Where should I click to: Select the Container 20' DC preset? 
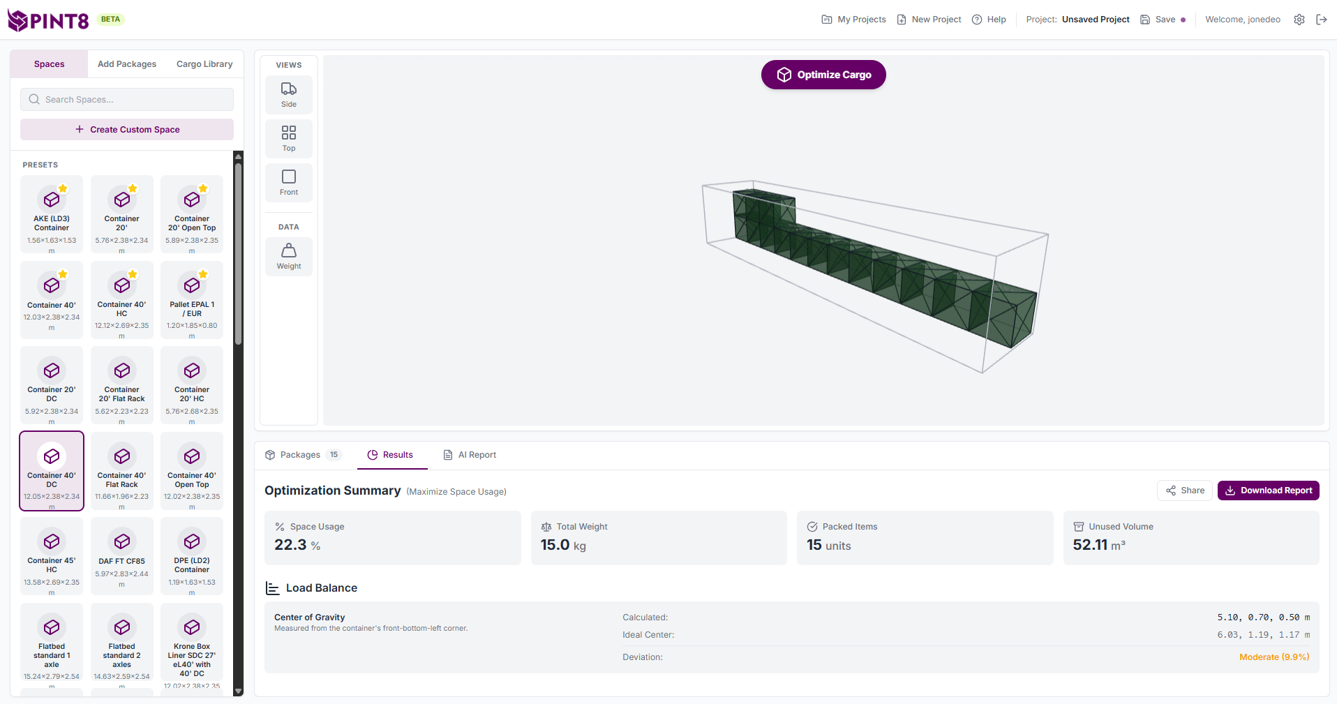coord(52,386)
